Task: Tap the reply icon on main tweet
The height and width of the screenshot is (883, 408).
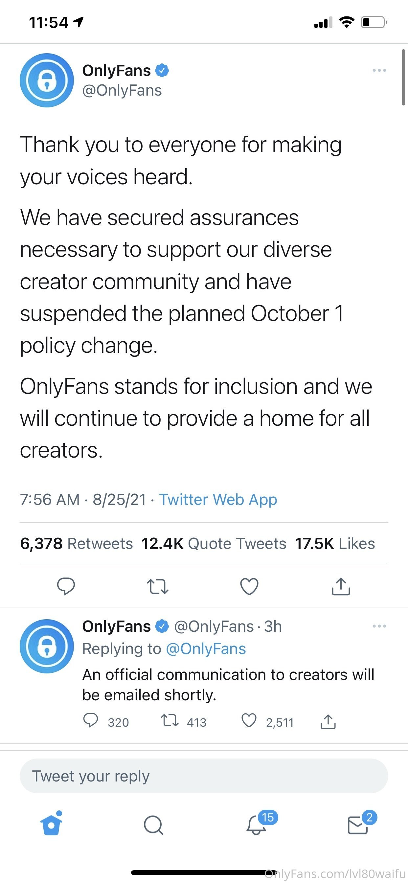Action: pos(66,586)
